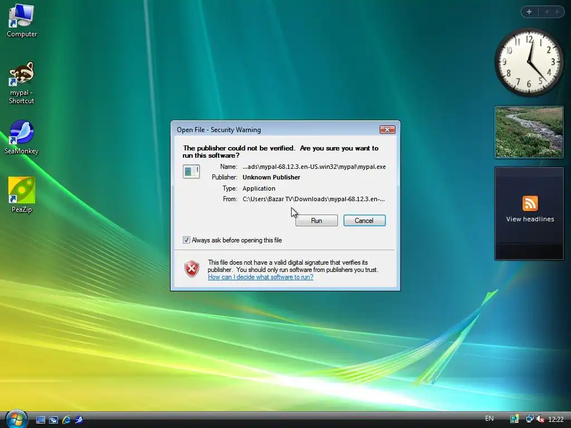Click Show Desktop in Quick Launch
The width and height of the screenshot is (571, 428).
[41, 420]
